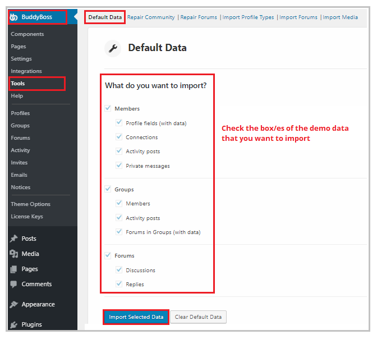The image size is (377, 339).
Task: Click the 'What do you want to import?' heading
Action: point(156,86)
